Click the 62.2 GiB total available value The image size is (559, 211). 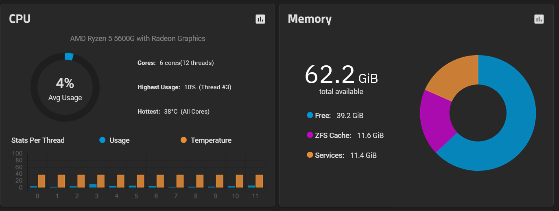point(341,75)
